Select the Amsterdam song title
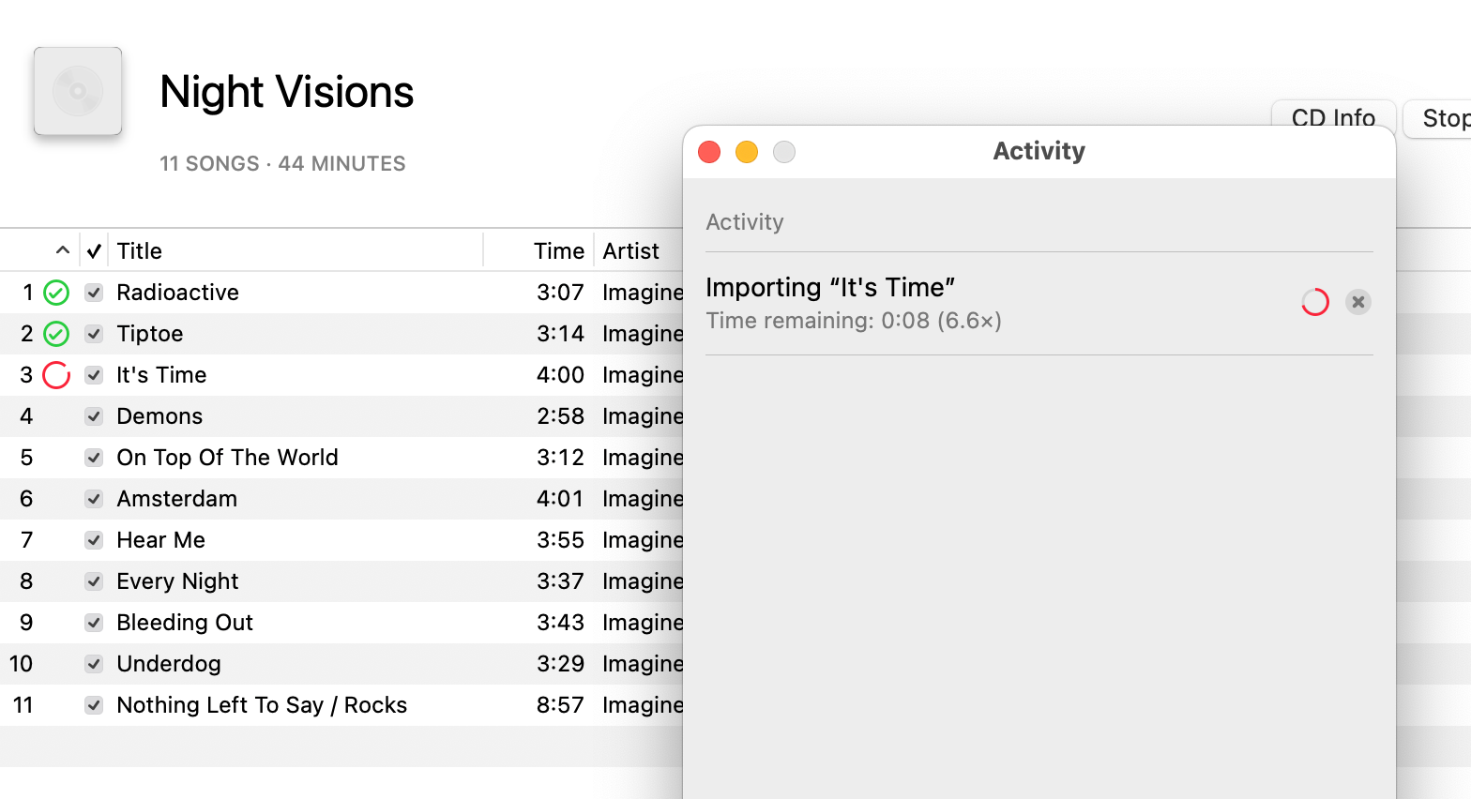This screenshot has height=799, width=1471. coord(176,499)
